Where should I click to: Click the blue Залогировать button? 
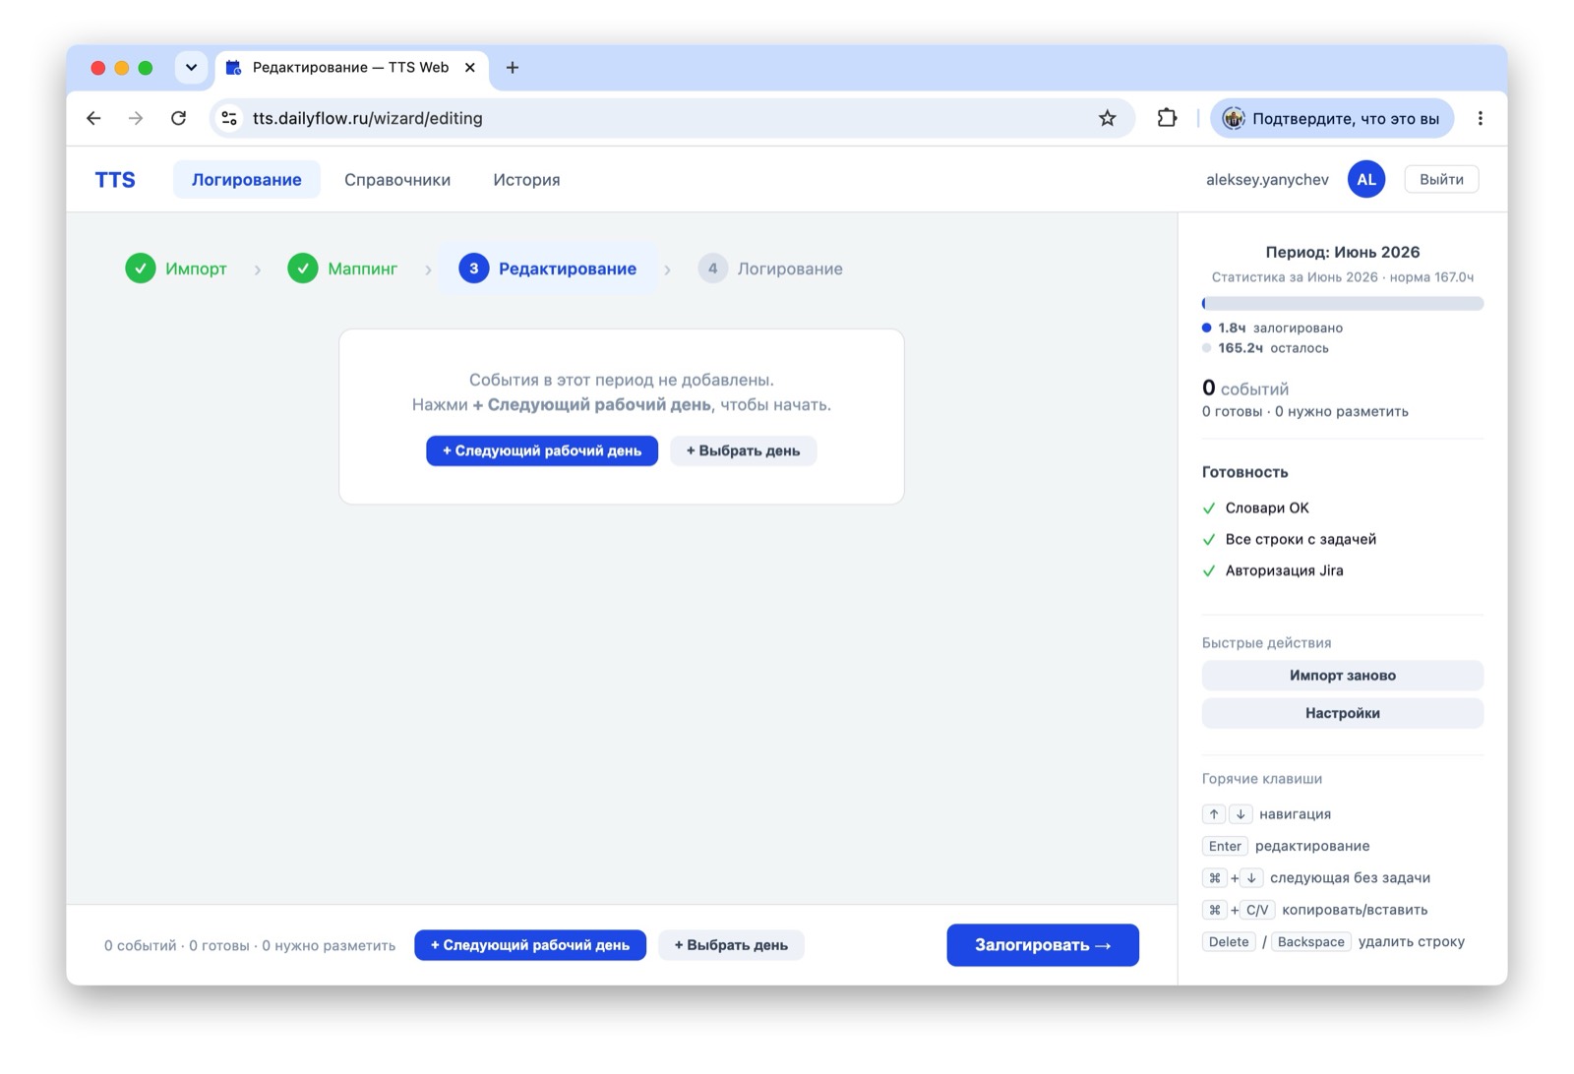click(x=1043, y=945)
